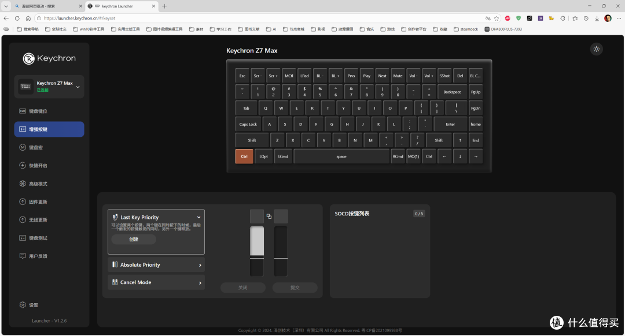Select the Enter key on virtual keyboard
625x336 pixels.
click(x=450, y=124)
